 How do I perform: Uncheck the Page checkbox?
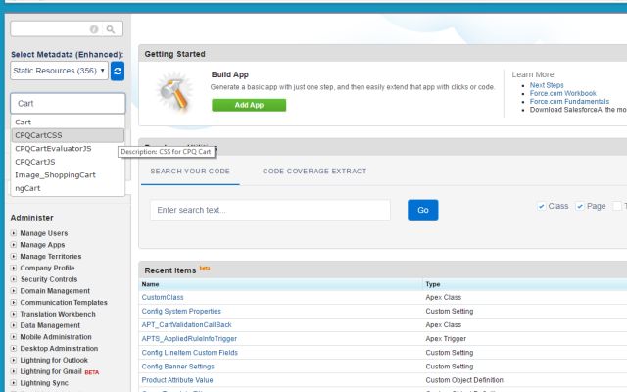coord(579,206)
